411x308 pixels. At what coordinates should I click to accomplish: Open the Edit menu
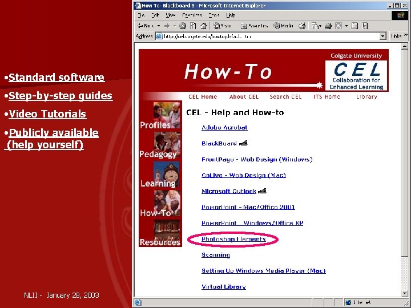click(155, 15)
